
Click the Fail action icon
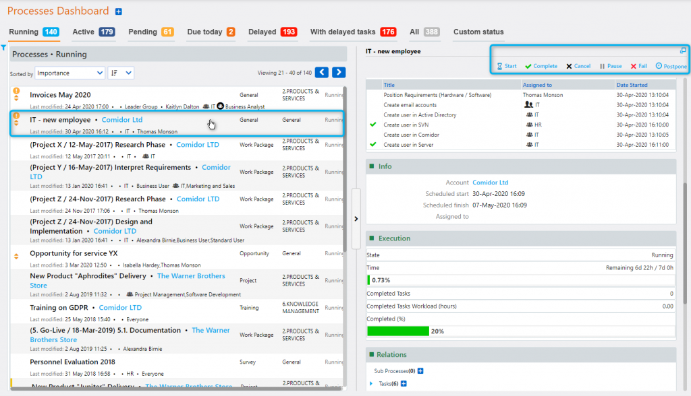[x=633, y=66]
